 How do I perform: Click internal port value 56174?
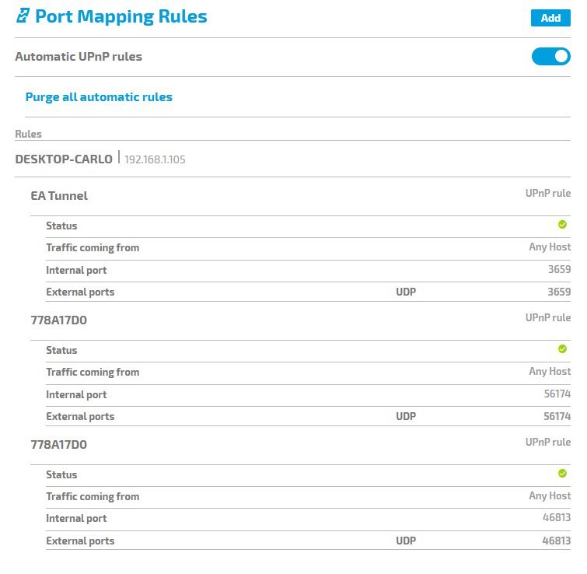[x=556, y=394]
